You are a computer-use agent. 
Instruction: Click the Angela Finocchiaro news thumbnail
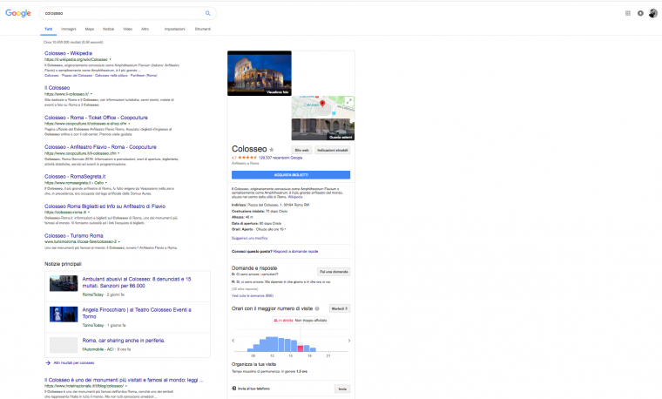point(64,314)
